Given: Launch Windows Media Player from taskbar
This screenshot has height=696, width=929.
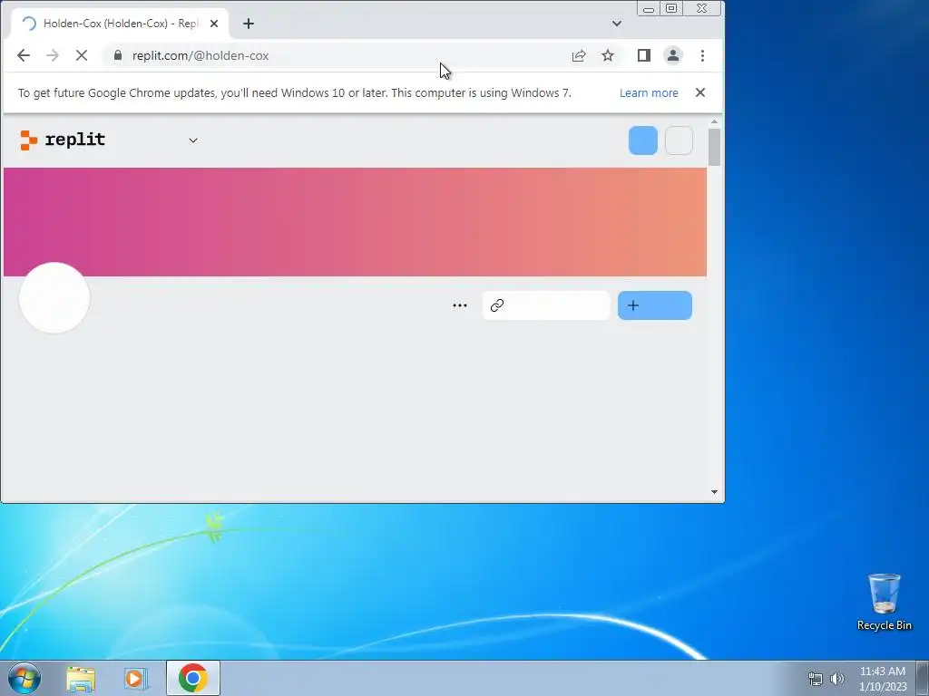Looking at the screenshot, I should (136, 679).
